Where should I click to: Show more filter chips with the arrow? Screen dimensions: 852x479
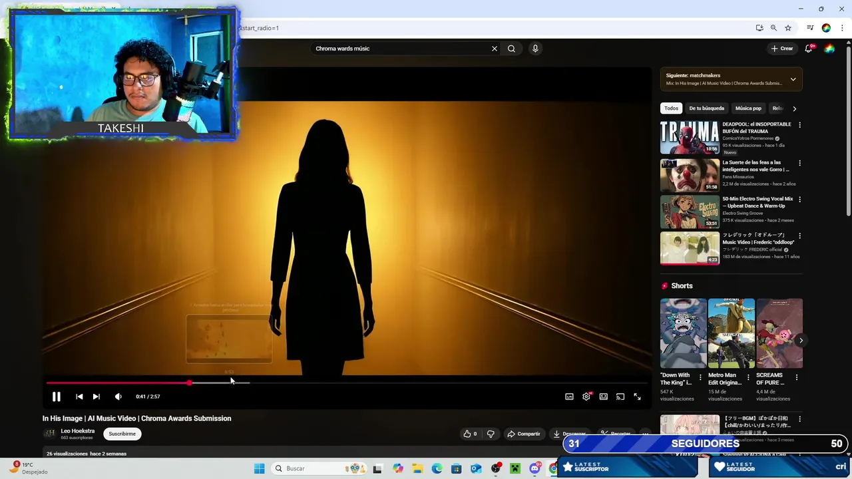point(794,108)
